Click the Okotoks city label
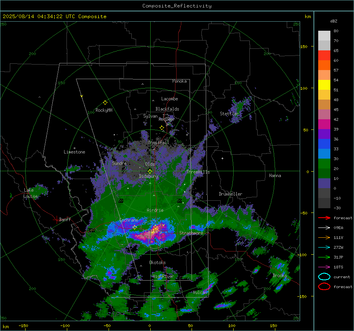Image resolution: width=354 pixels, height=331 pixels. [157, 263]
